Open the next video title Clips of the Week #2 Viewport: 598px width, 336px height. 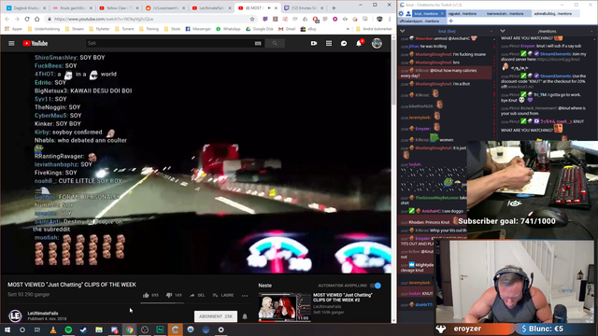pyautogui.click(x=343, y=298)
